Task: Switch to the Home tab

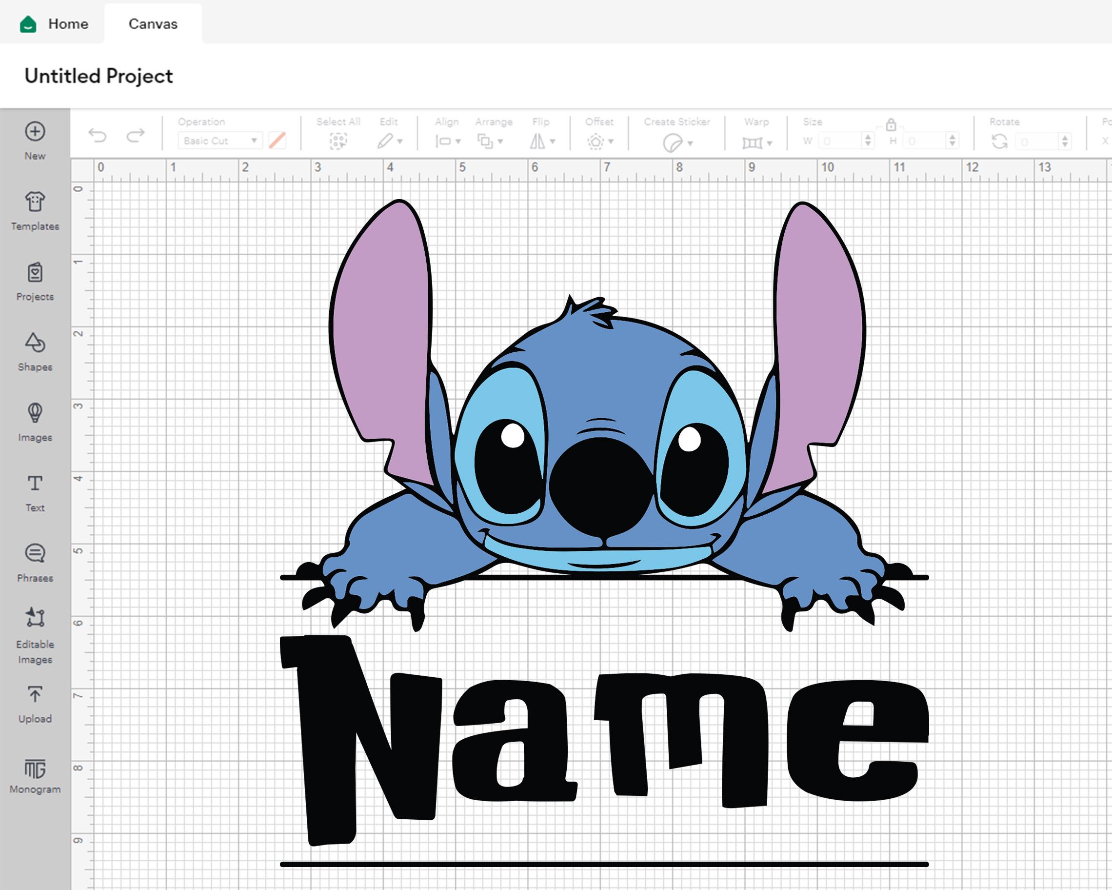Action: click(x=67, y=24)
